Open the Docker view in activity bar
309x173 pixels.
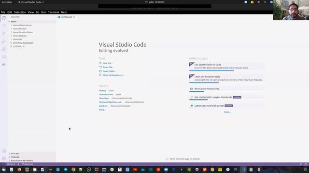[x=4, y=64]
